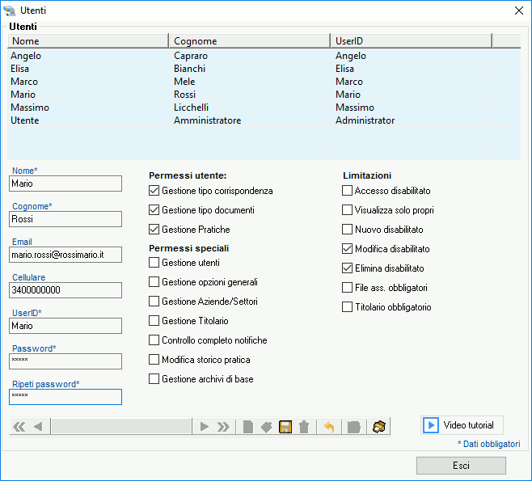Click the Password input field
The height and width of the screenshot is (481, 532).
pos(65,361)
